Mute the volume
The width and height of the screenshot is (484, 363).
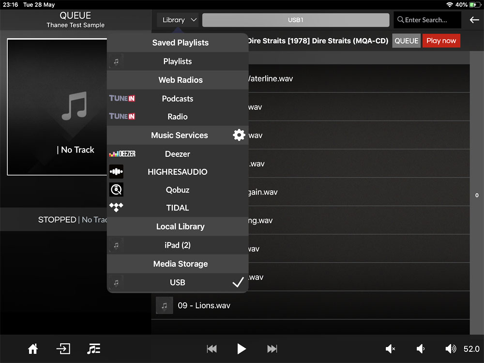[x=390, y=349]
